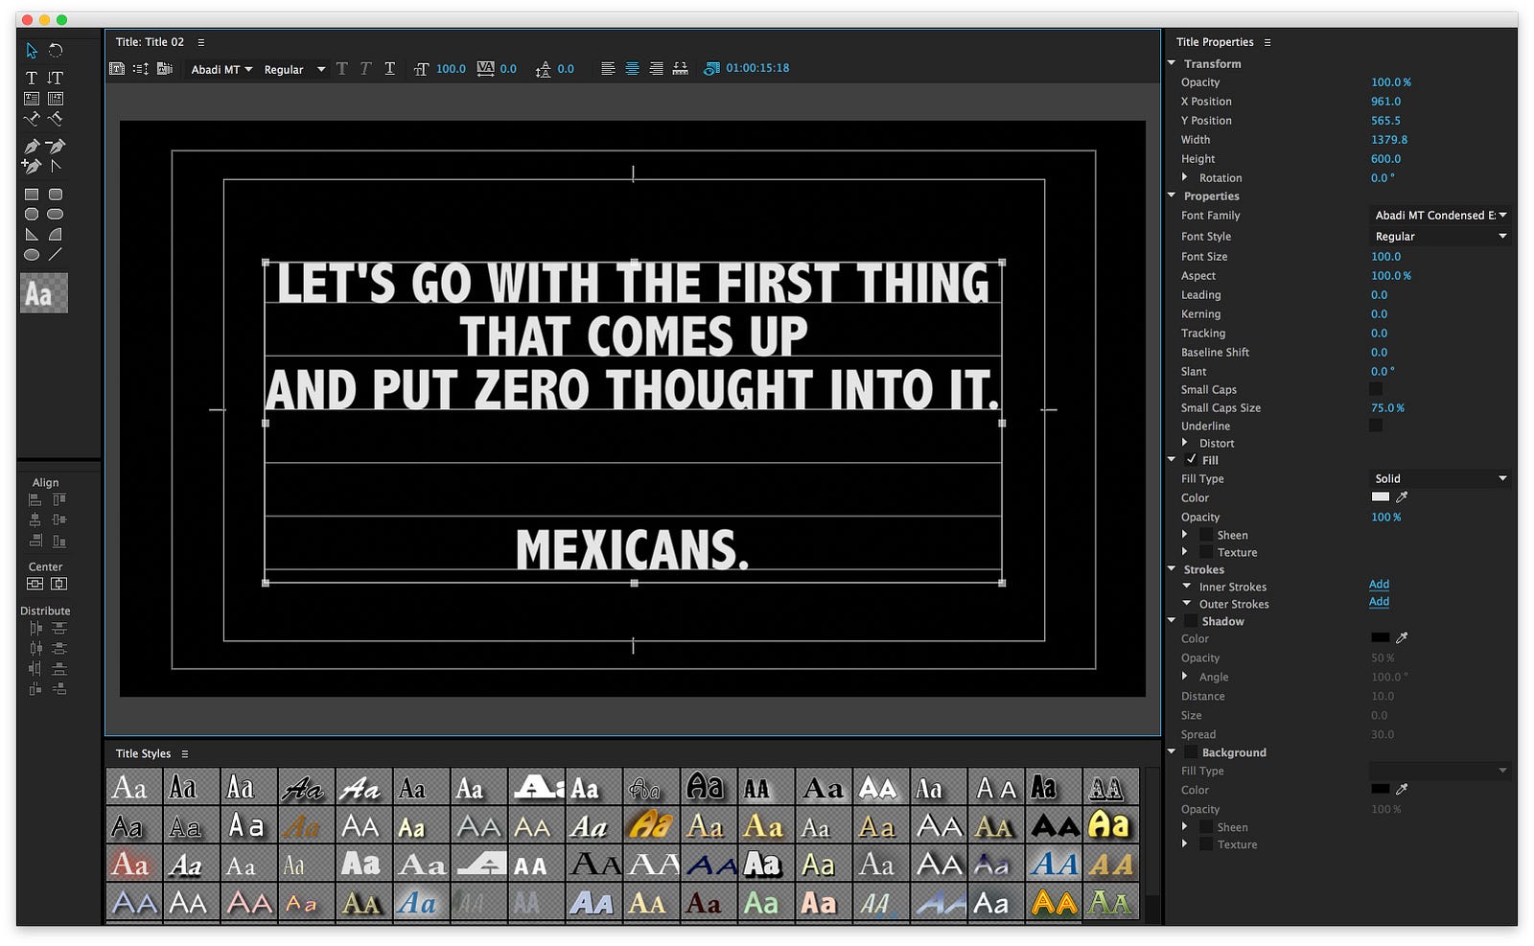Pick the Rectangle shape tool
Image resolution: width=1534 pixels, height=946 pixels.
point(32,195)
